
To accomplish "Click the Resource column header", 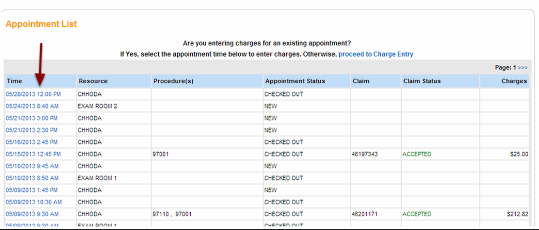I will [93, 81].
